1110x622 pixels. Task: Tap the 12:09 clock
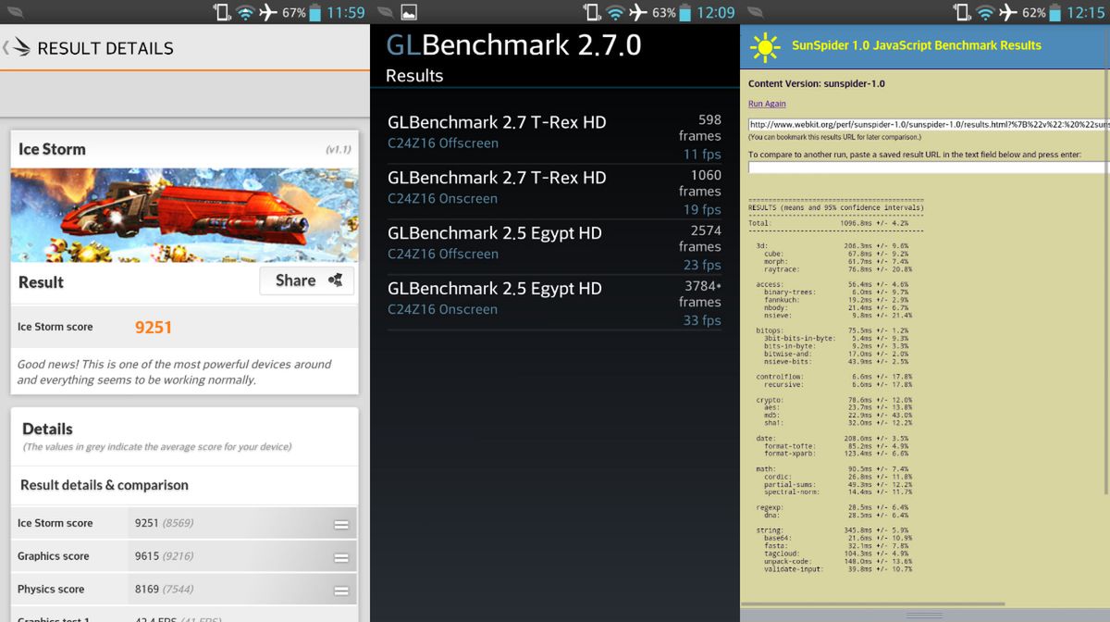coord(716,12)
